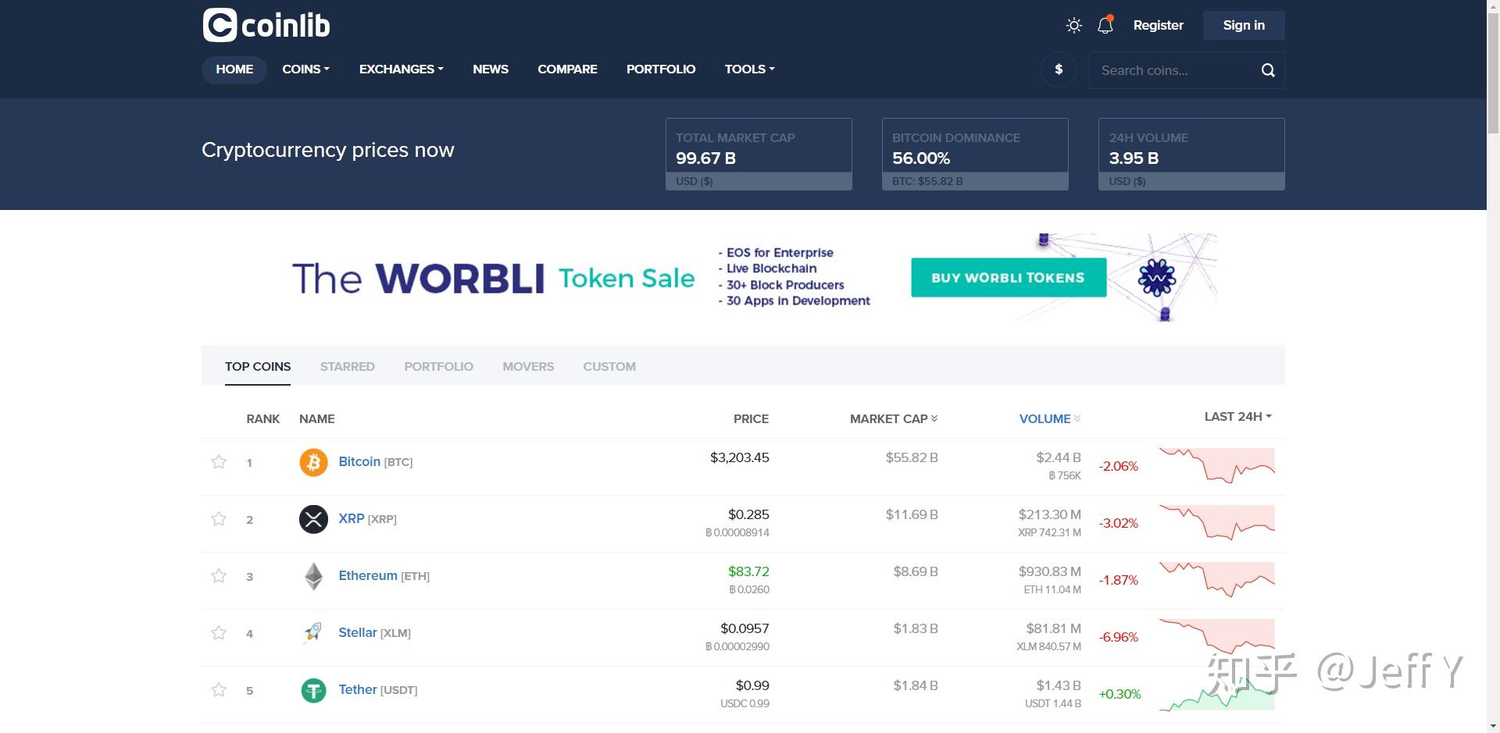Open the NEWS page

click(491, 69)
